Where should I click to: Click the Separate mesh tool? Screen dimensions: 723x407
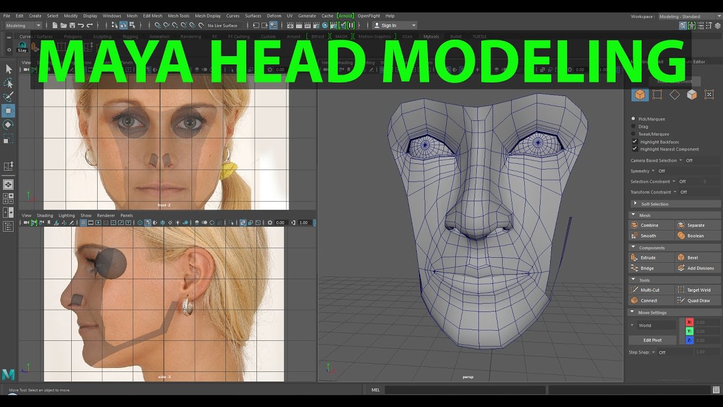pyautogui.click(x=698, y=225)
